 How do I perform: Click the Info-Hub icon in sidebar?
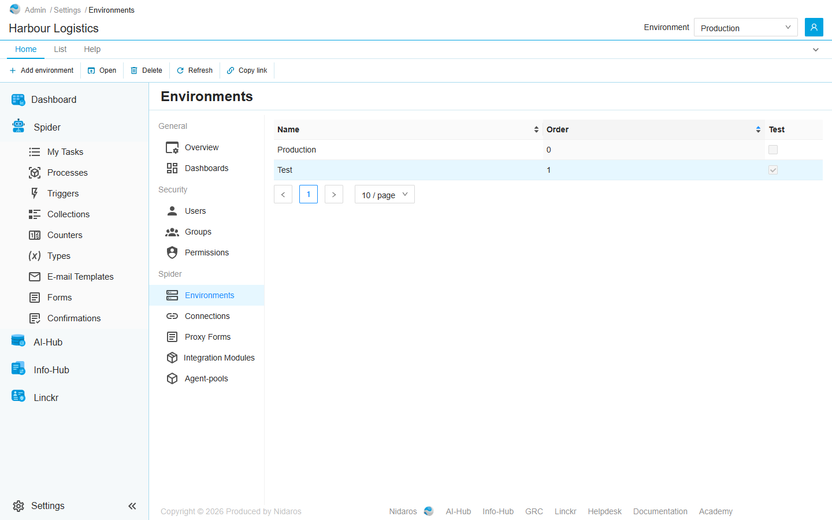(18, 369)
